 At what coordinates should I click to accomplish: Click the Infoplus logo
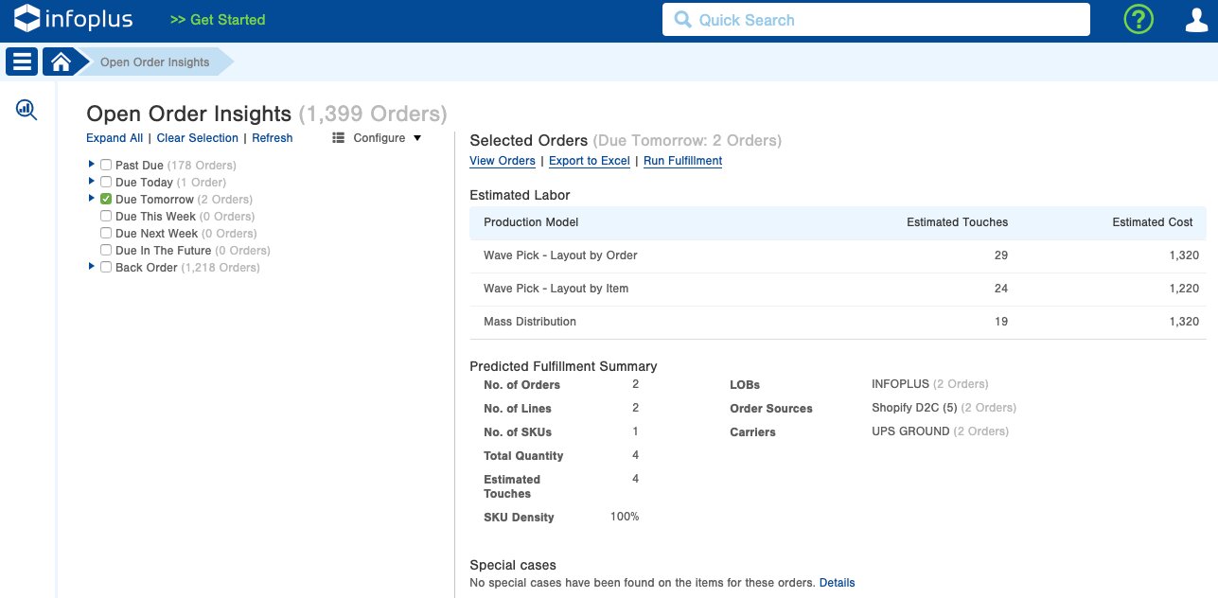click(74, 19)
